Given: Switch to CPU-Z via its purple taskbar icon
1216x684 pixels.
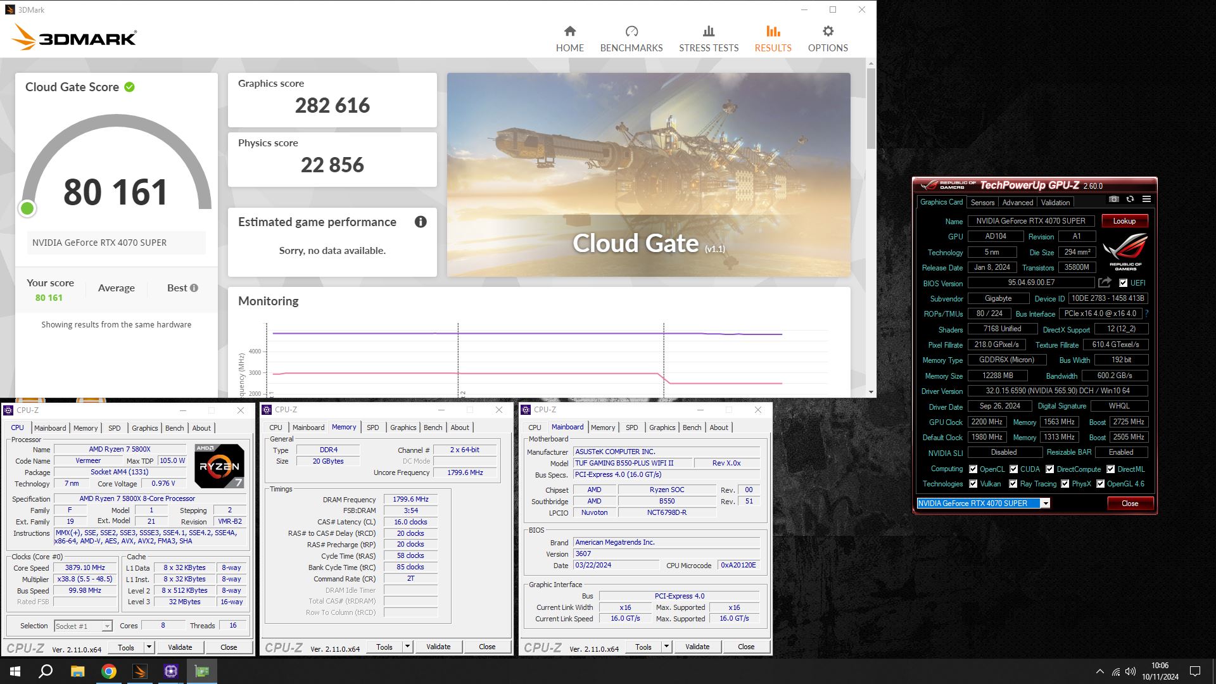Looking at the screenshot, I should [x=171, y=671].
